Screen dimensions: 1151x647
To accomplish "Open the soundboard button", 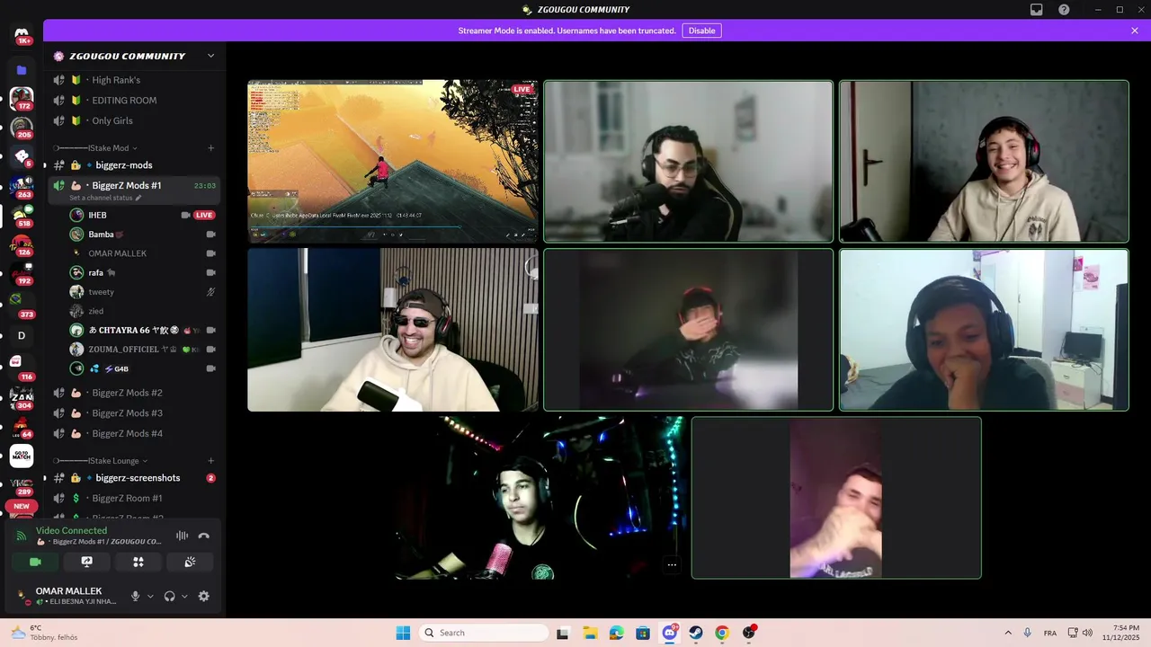I will click(x=190, y=562).
